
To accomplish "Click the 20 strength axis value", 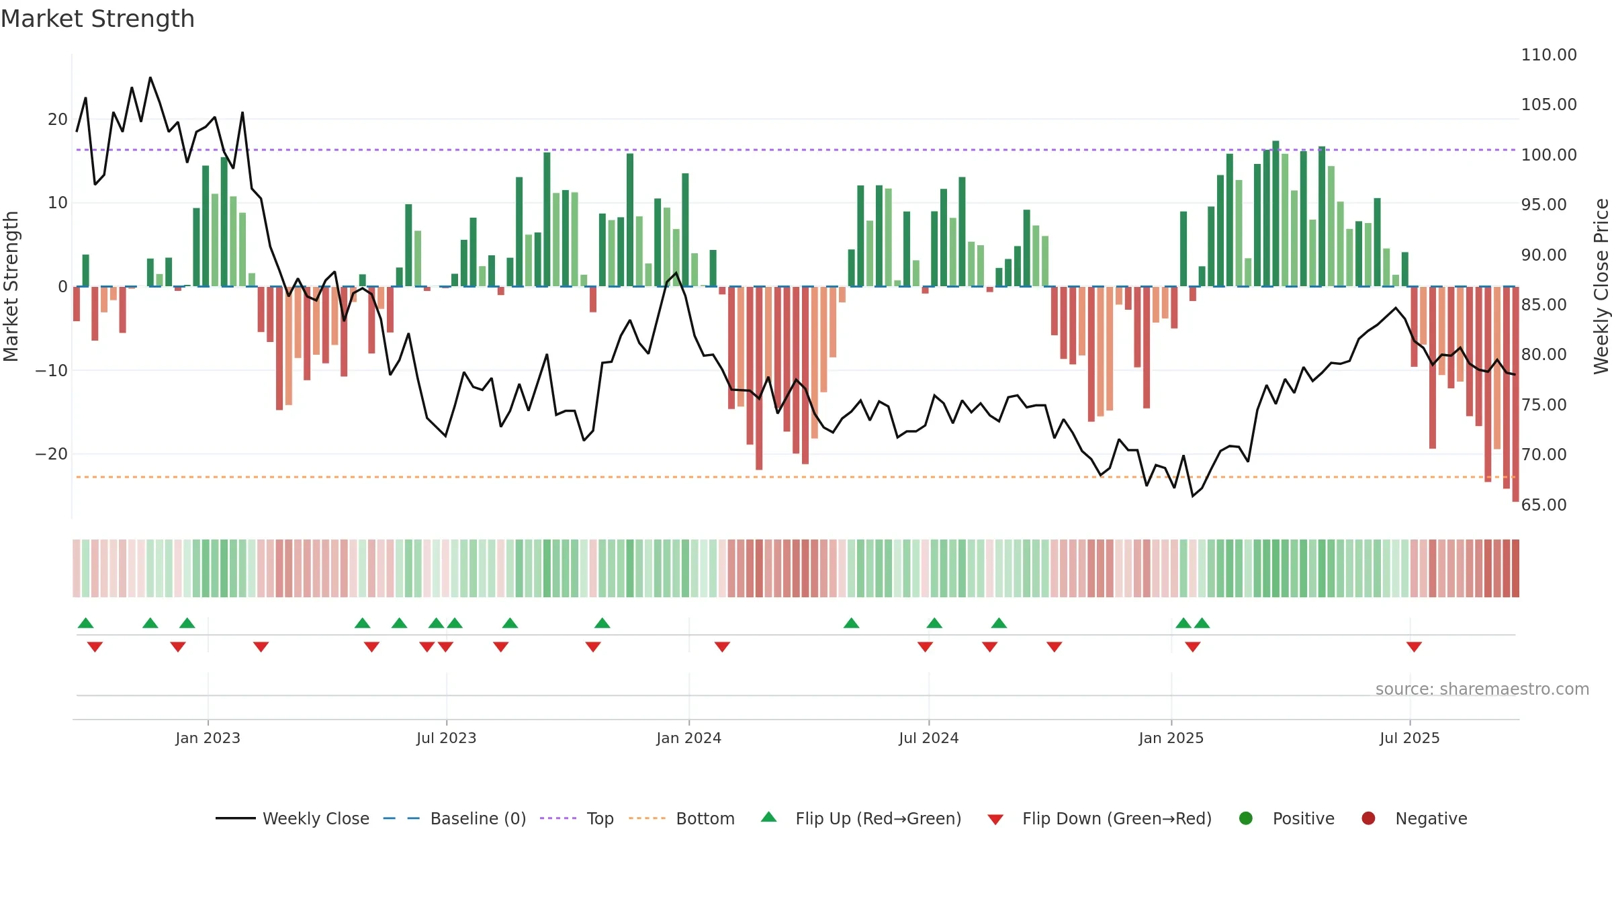I will [x=58, y=119].
